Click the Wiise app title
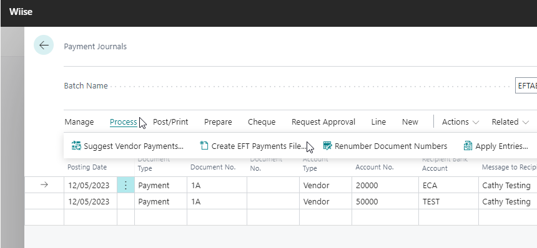The height and width of the screenshot is (248, 537). tap(21, 12)
